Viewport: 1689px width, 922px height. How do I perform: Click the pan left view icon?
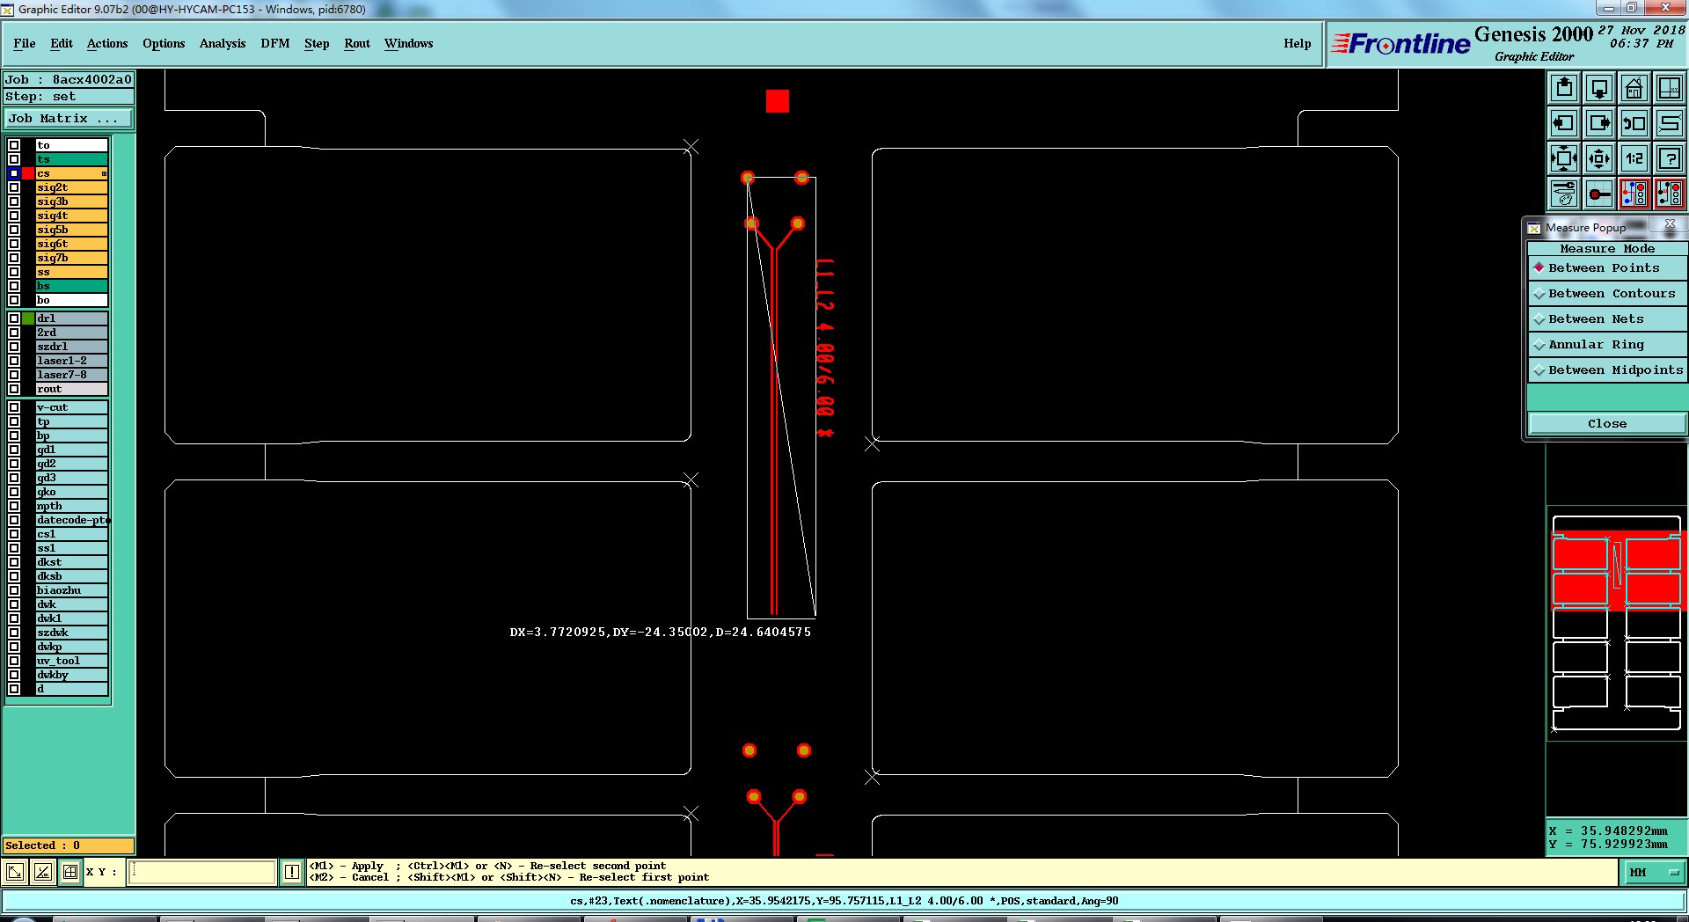click(1564, 123)
